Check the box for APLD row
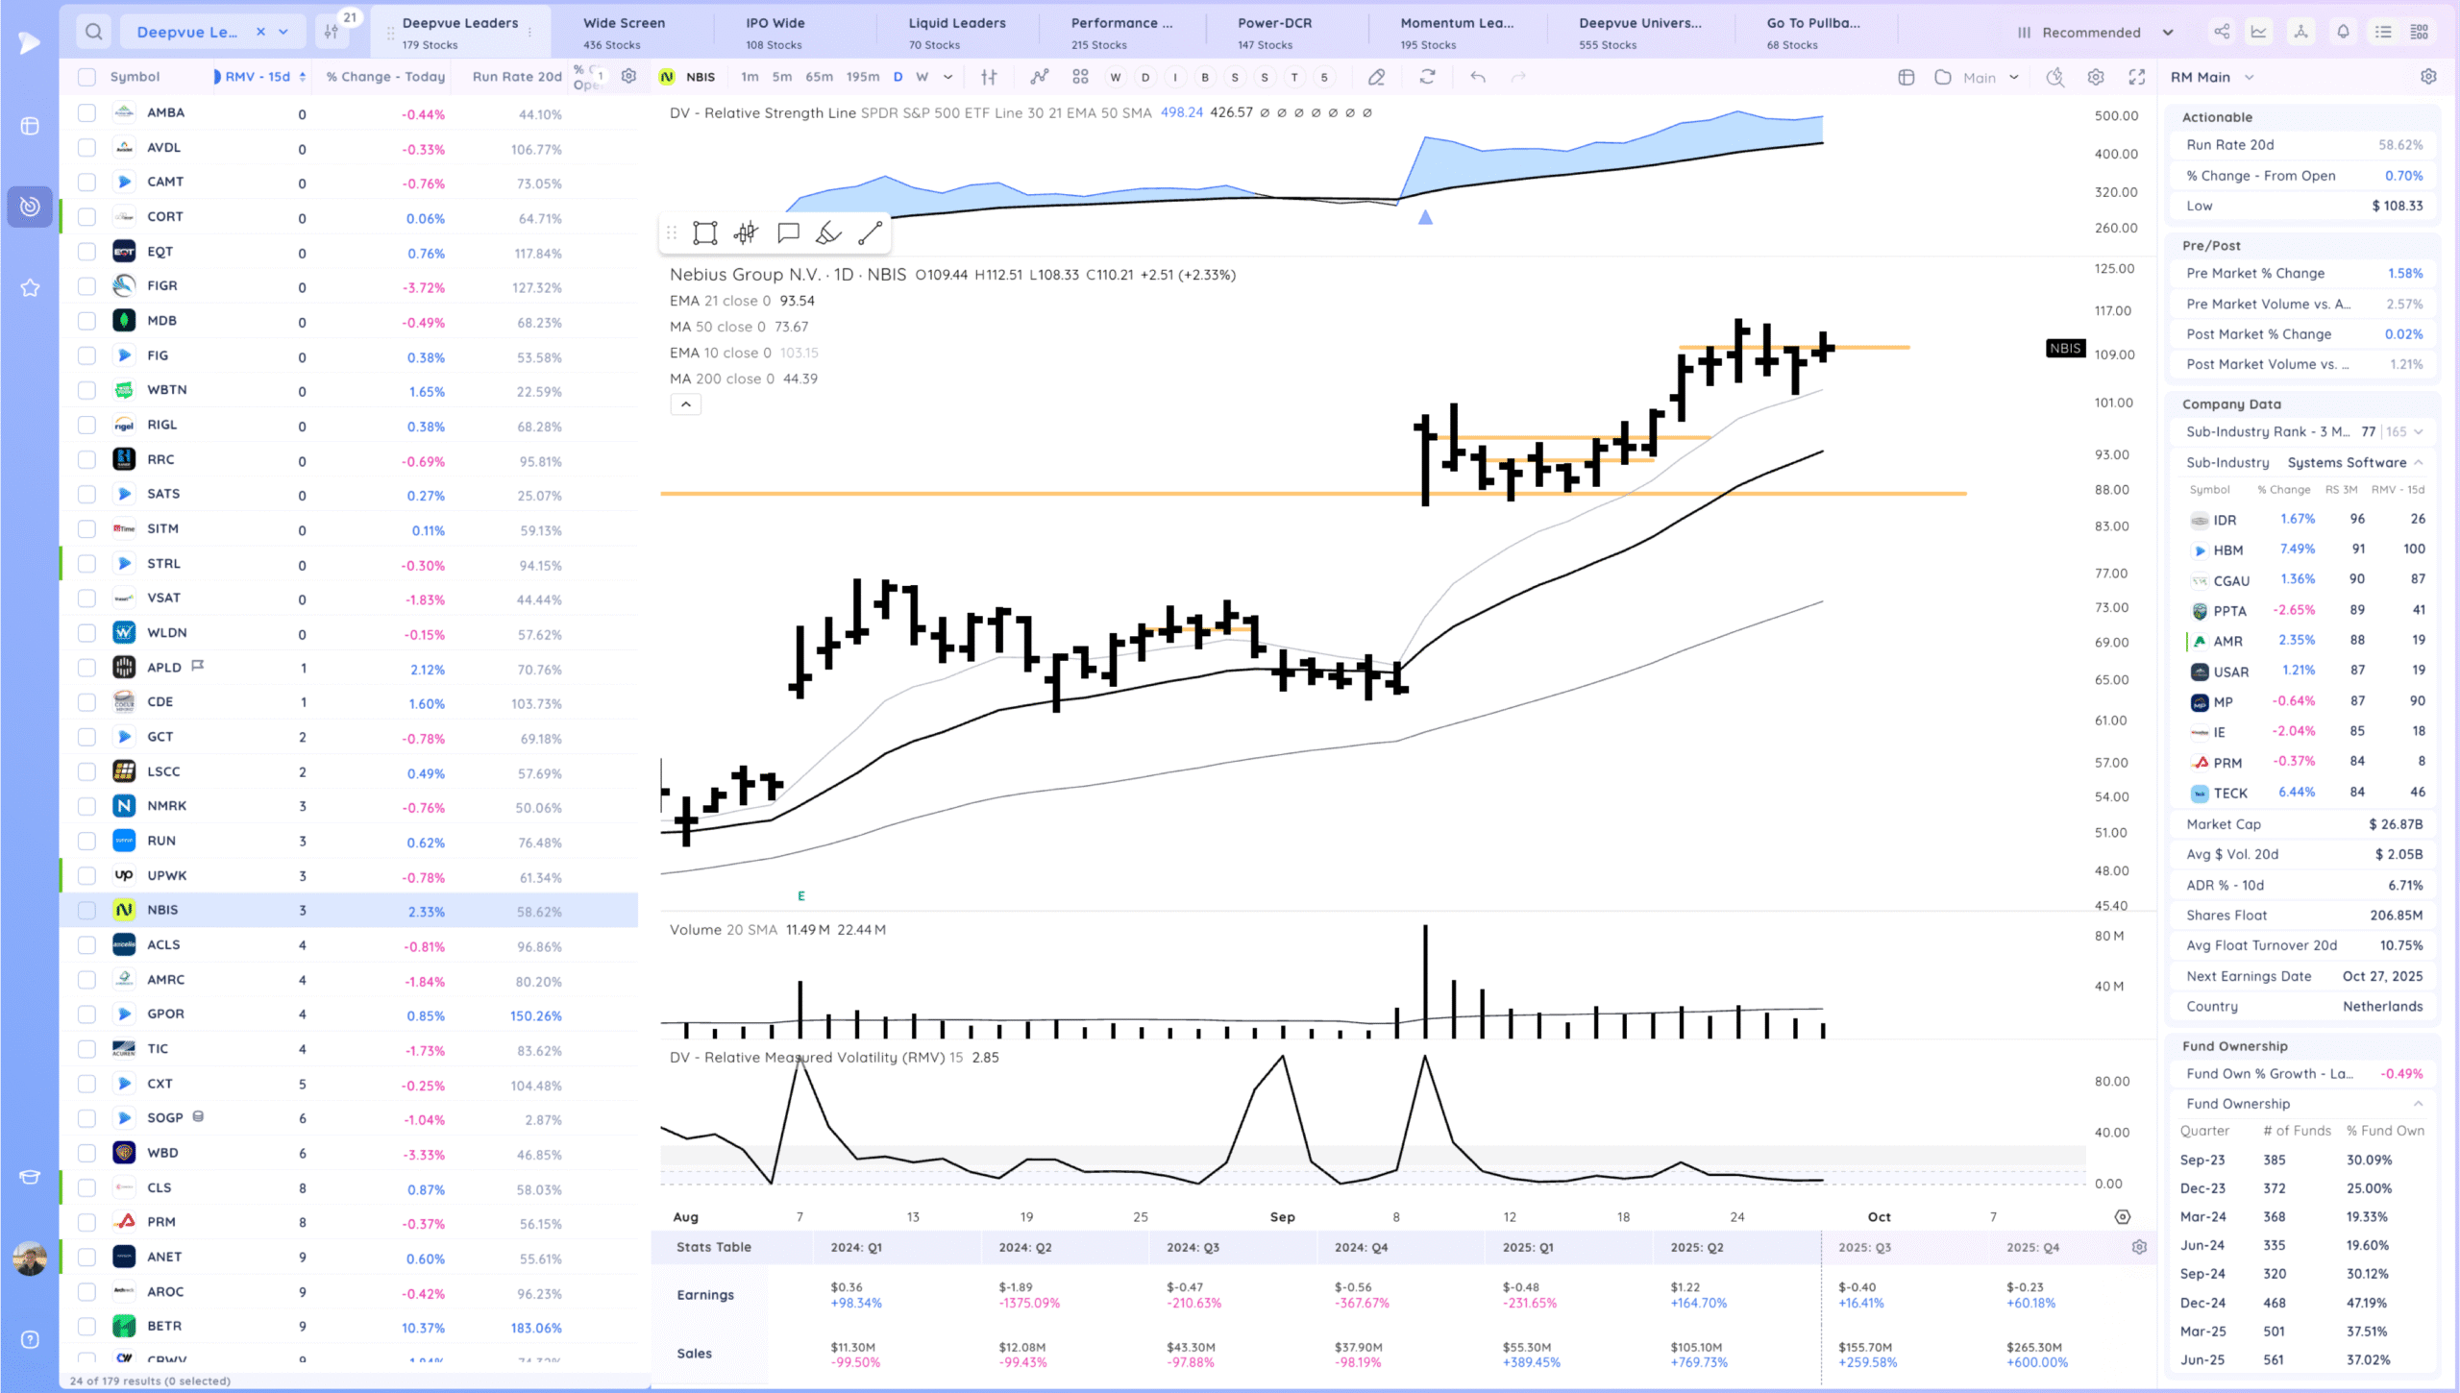The image size is (2460, 1393). (86, 668)
